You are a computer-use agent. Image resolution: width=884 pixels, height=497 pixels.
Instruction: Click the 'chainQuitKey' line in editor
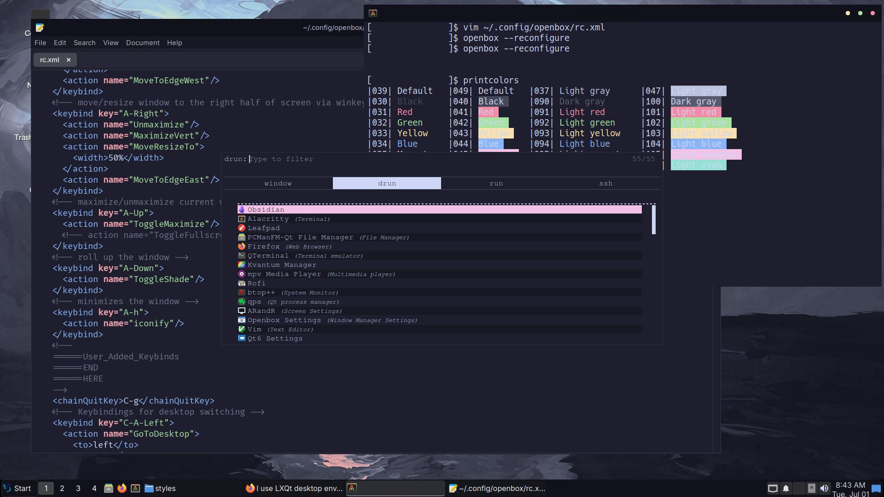[x=134, y=401]
